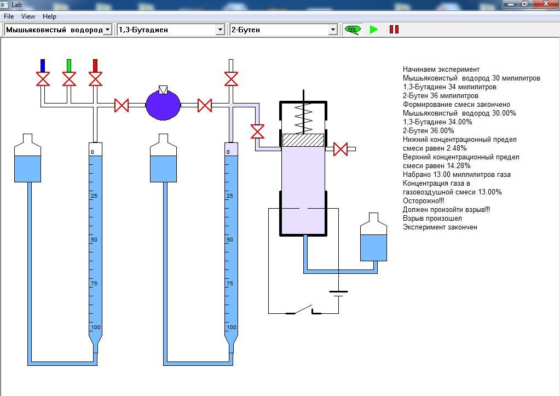
Task: Click the '1,3-Бутадиен 34.00%' log line
Action: pyautogui.click(x=437, y=122)
